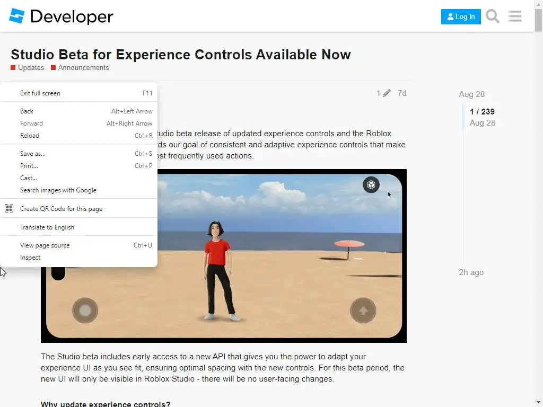Image resolution: width=543 pixels, height=407 pixels.
Task: Select Print... menu entry
Action: click(78, 165)
